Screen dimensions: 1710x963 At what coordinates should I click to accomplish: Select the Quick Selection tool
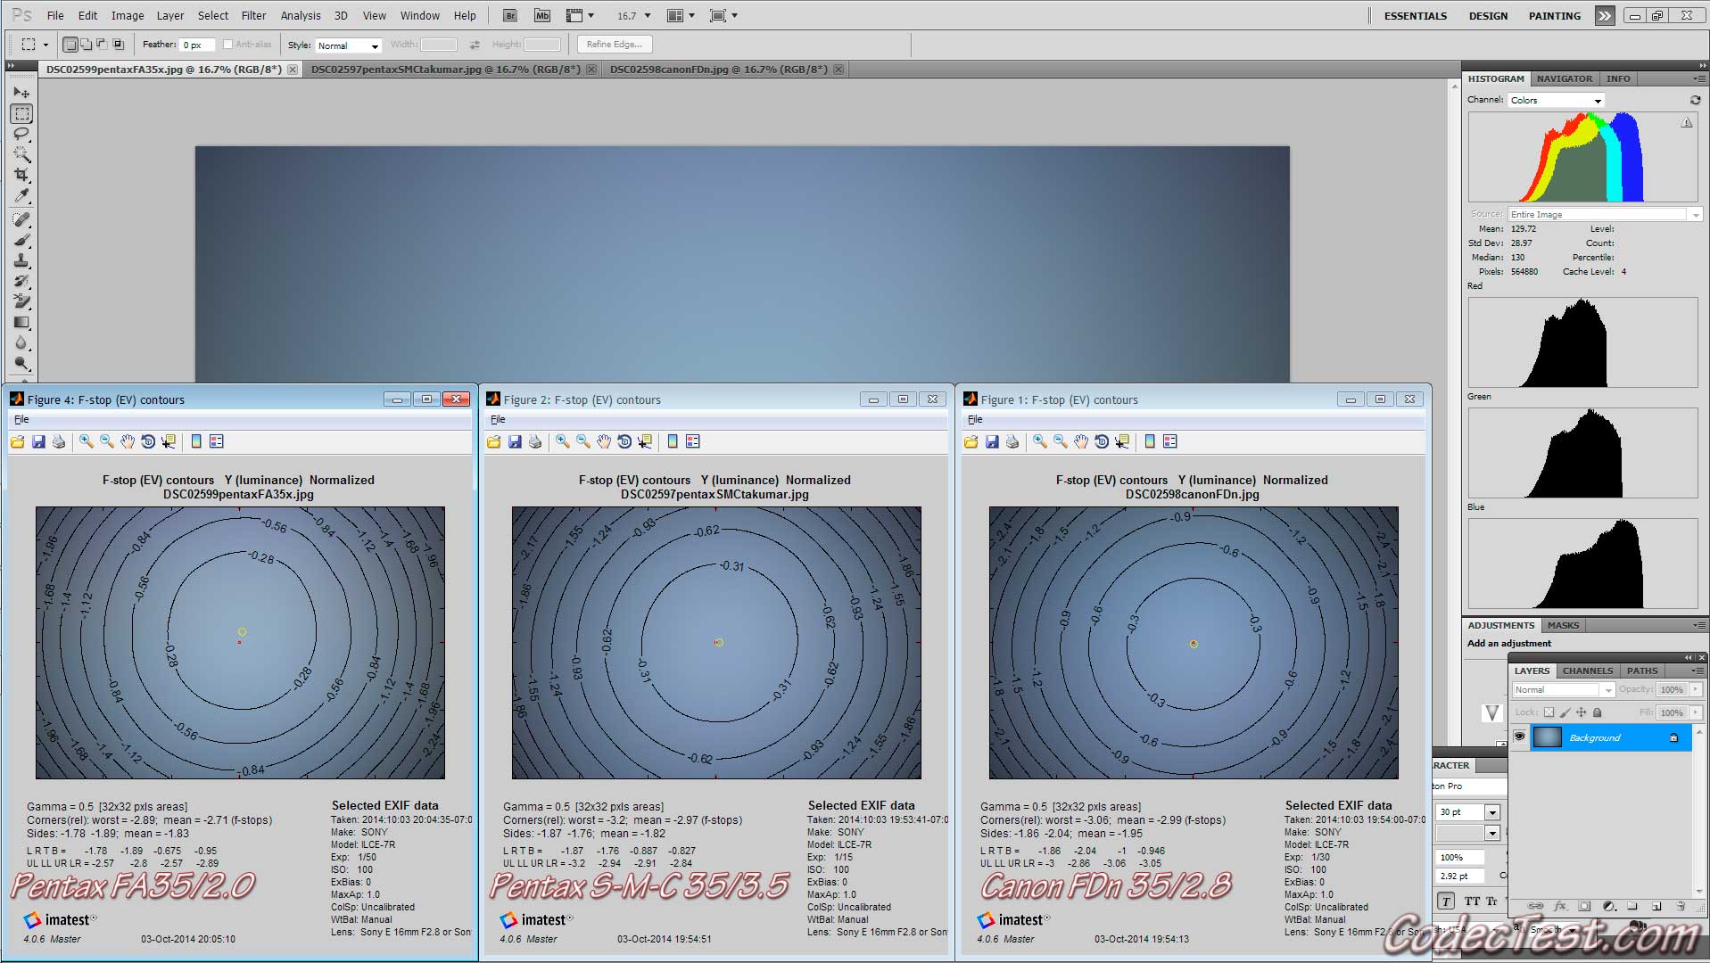(x=21, y=154)
